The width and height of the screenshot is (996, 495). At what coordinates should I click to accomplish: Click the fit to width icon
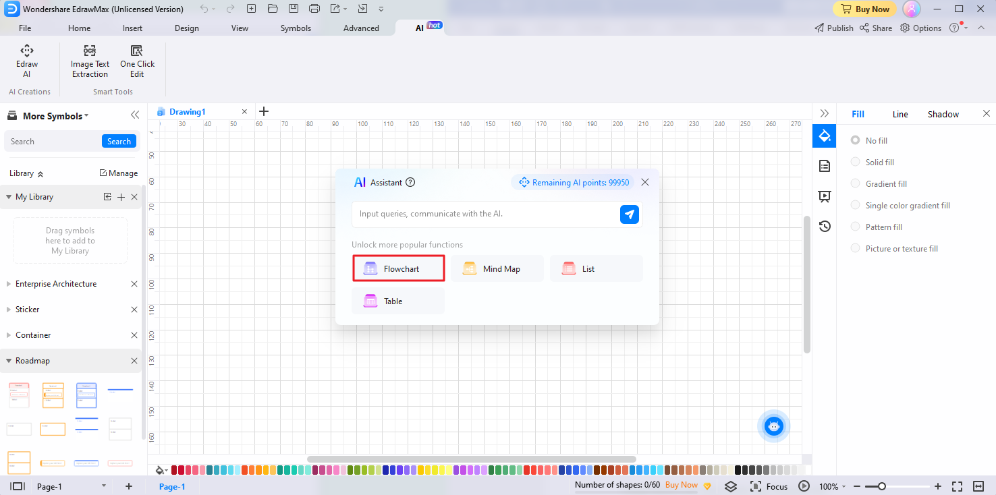pyautogui.click(x=978, y=486)
